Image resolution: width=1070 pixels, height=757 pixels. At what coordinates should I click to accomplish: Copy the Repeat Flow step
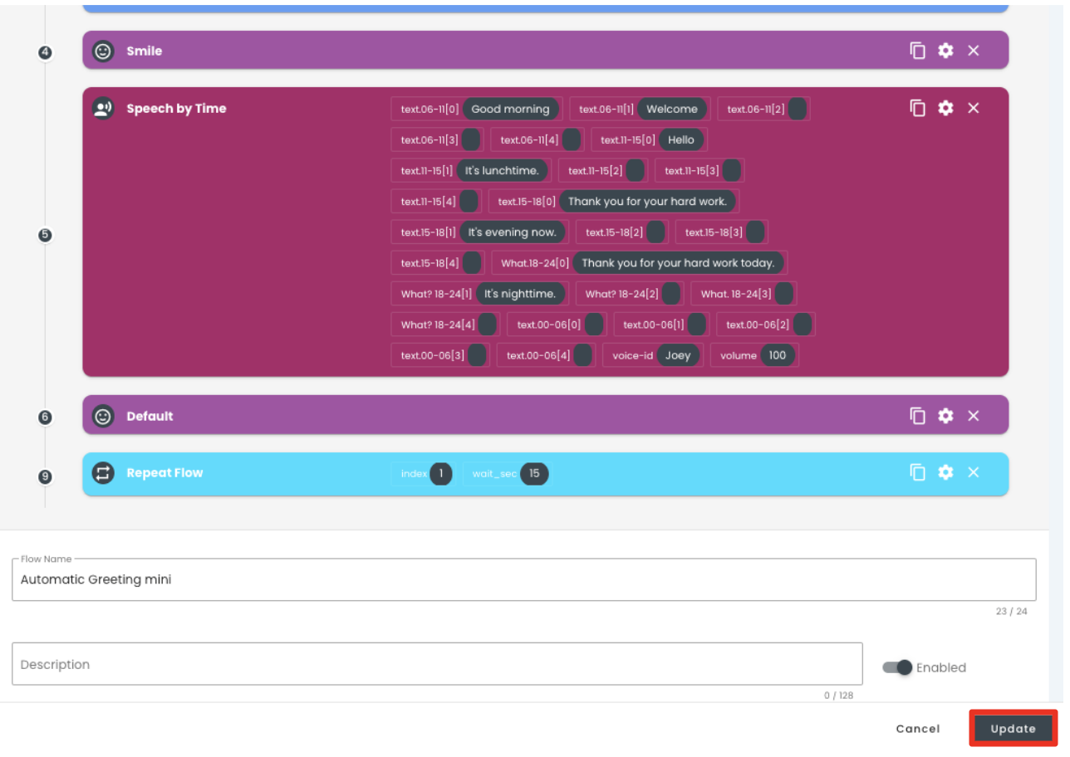pyautogui.click(x=918, y=472)
